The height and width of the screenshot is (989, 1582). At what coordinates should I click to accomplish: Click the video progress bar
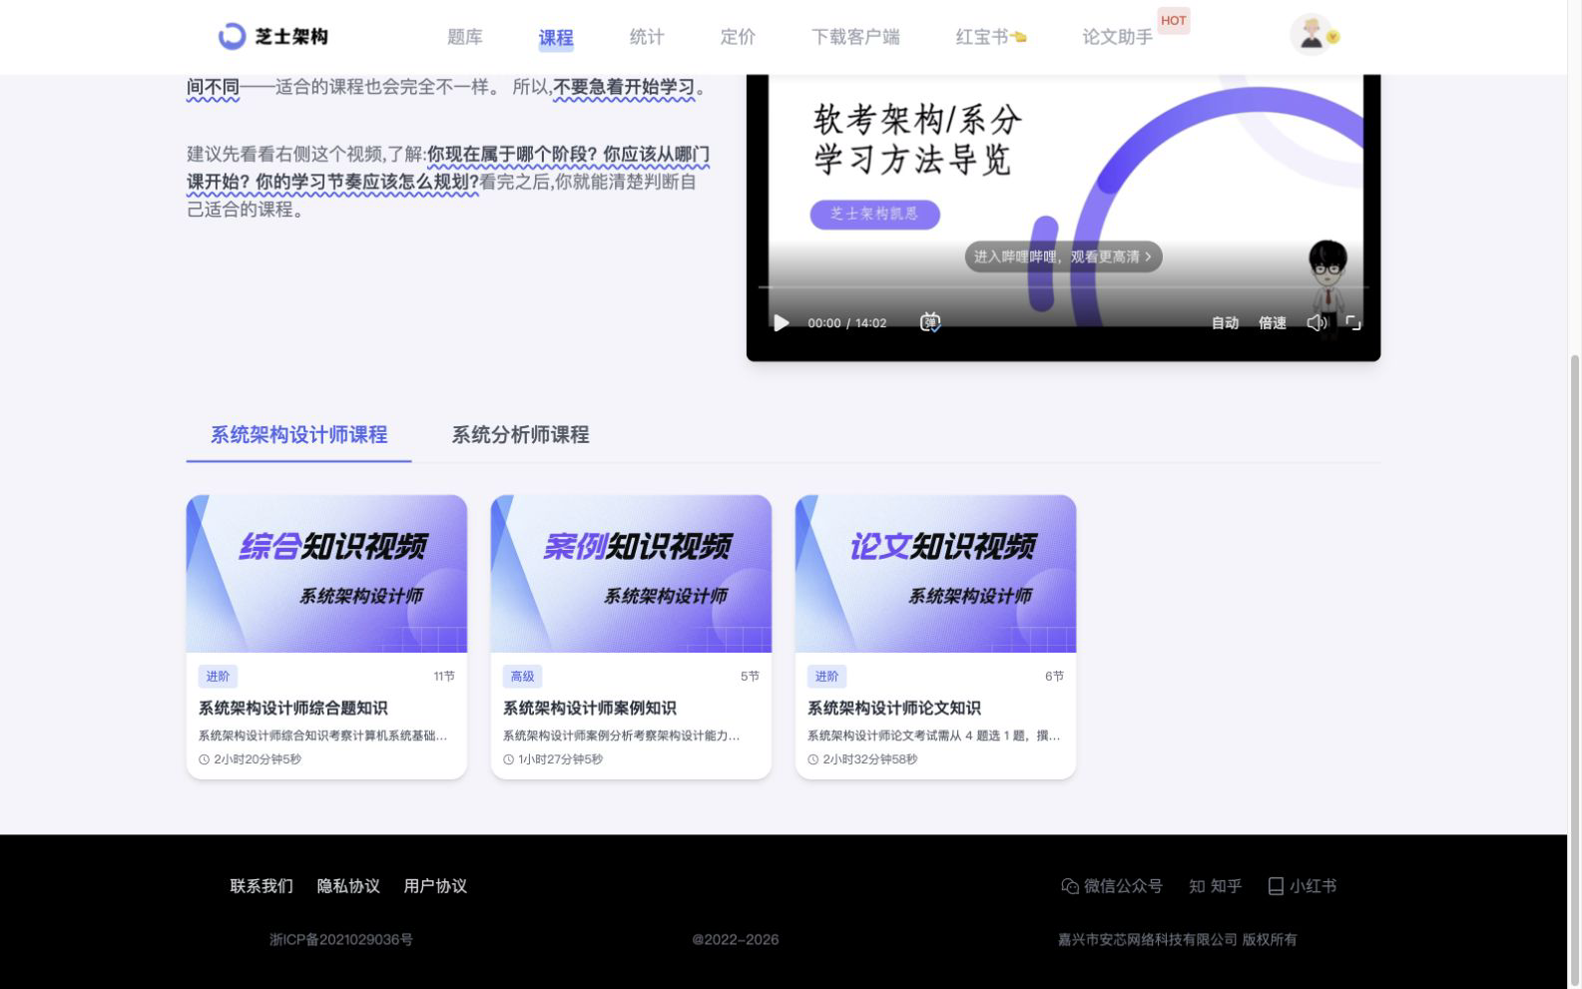click(x=1063, y=287)
